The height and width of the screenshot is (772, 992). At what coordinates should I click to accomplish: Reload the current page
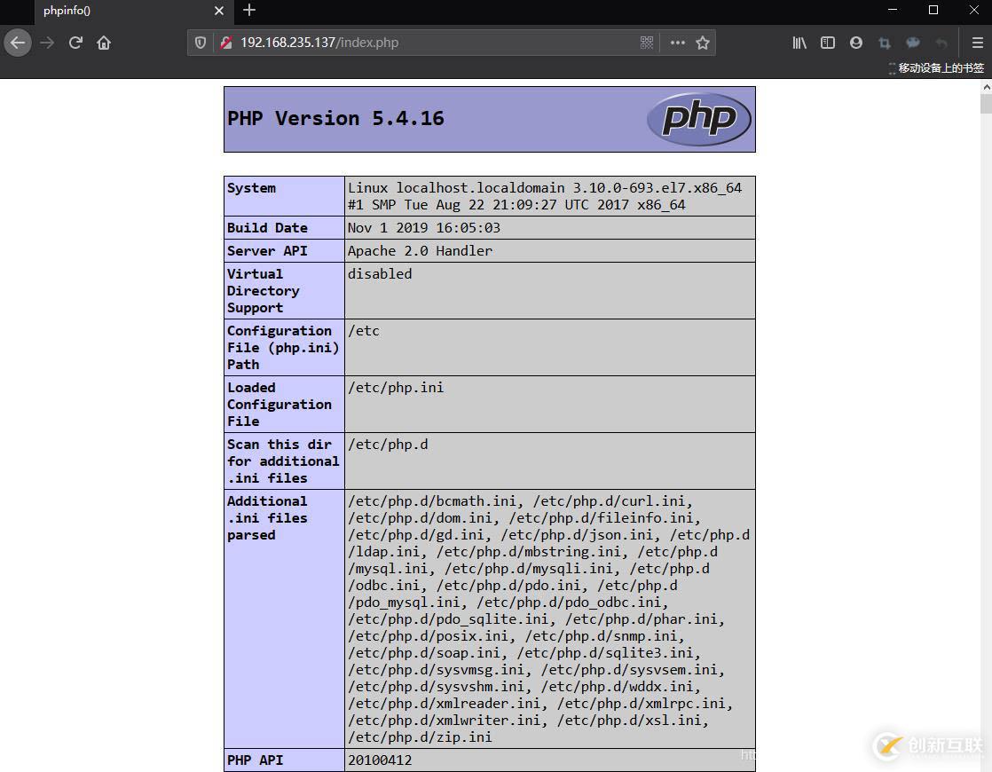[76, 43]
